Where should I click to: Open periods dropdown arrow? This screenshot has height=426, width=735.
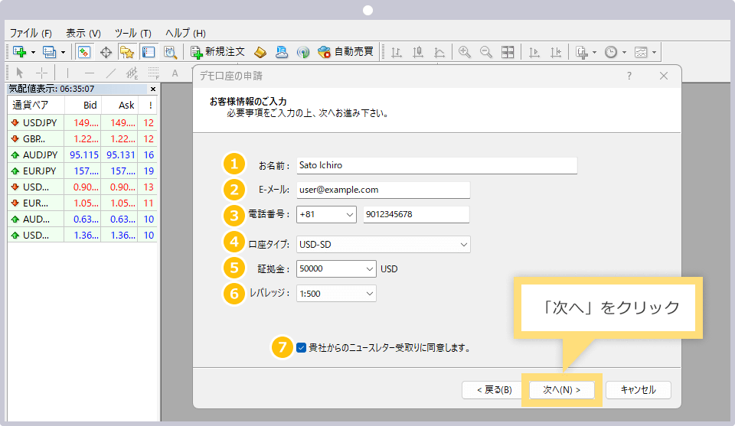pyautogui.click(x=624, y=53)
